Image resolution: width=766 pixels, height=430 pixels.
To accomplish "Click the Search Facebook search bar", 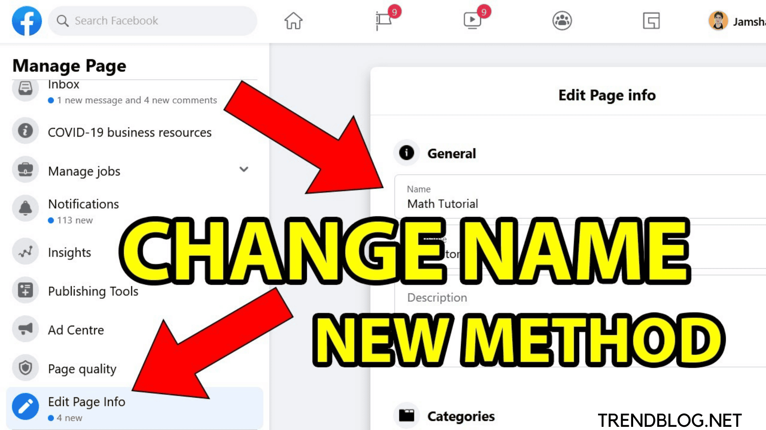I will (x=152, y=20).
